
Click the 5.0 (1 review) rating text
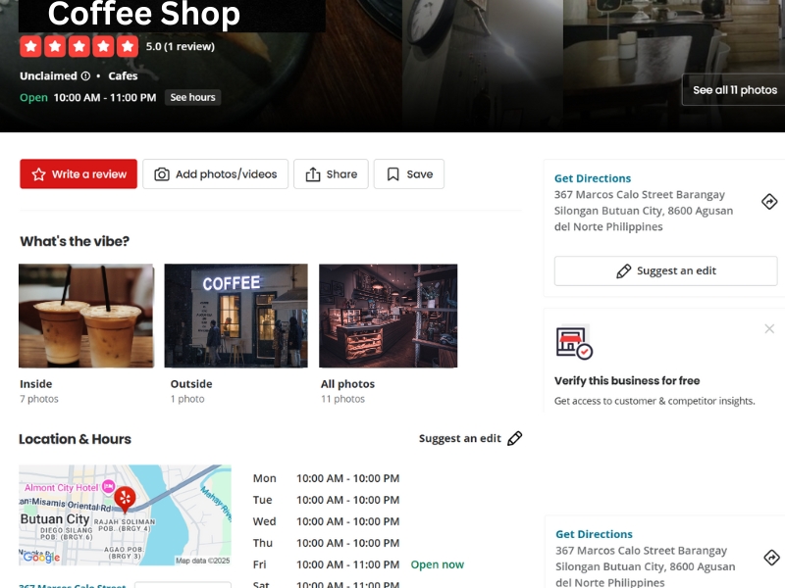(181, 46)
